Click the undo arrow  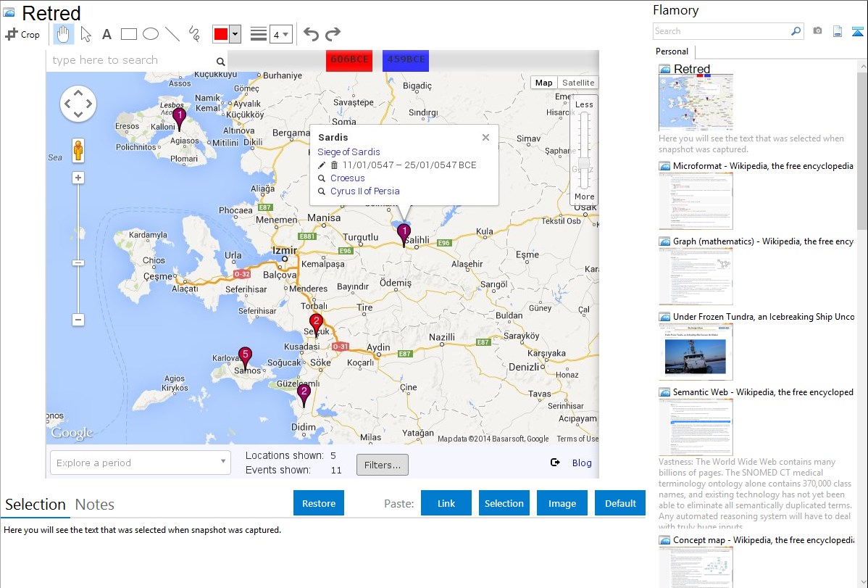311,34
